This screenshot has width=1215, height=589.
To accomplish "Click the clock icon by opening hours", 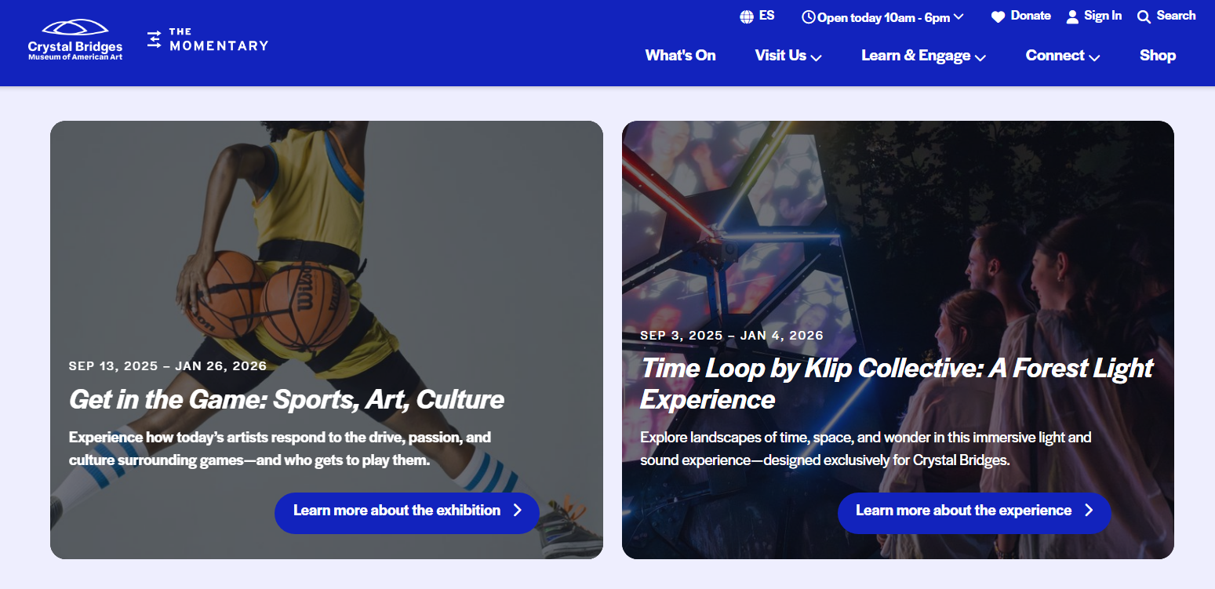I will (809, 16).
